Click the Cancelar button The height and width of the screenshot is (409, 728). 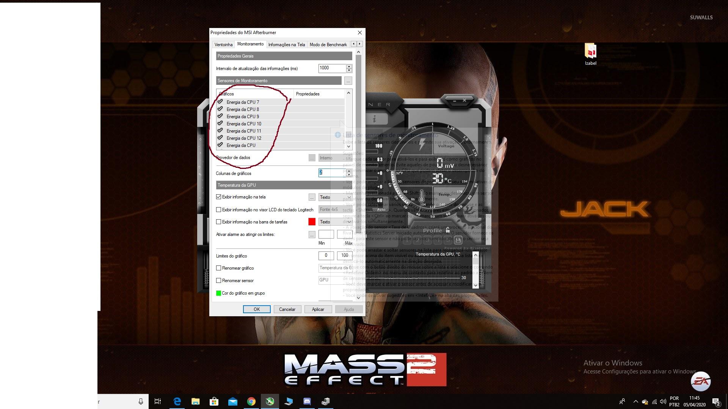pyautogui.click(x=287, y=309)
